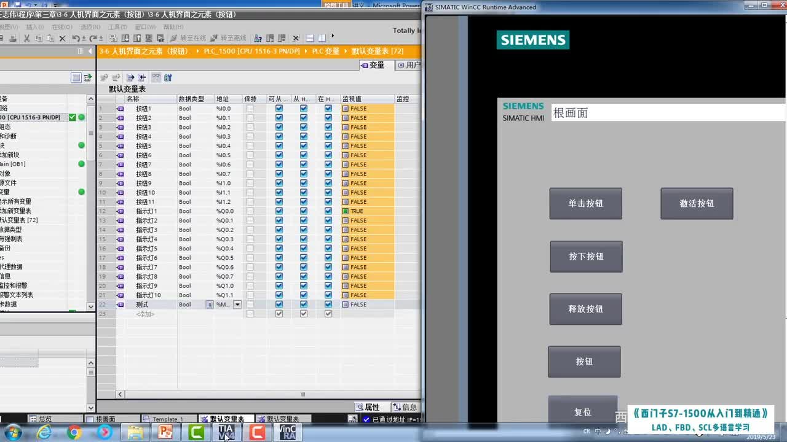Screen dimensions: 787x442
Task: Open Chrome from taskbar
Action: tap(74, 433)
